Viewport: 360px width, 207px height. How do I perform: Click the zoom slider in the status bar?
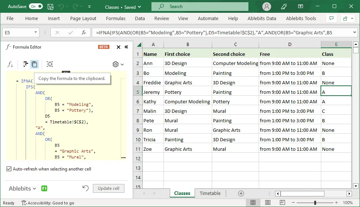tap(315, 203)
